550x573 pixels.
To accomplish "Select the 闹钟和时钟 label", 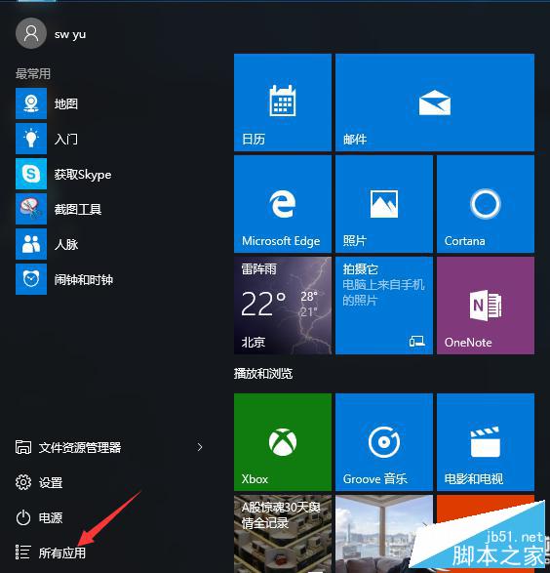I will pyautogui.click(x=84, y=279).
